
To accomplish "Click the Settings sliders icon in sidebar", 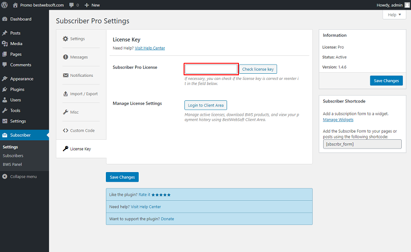I will coord(5,121).
